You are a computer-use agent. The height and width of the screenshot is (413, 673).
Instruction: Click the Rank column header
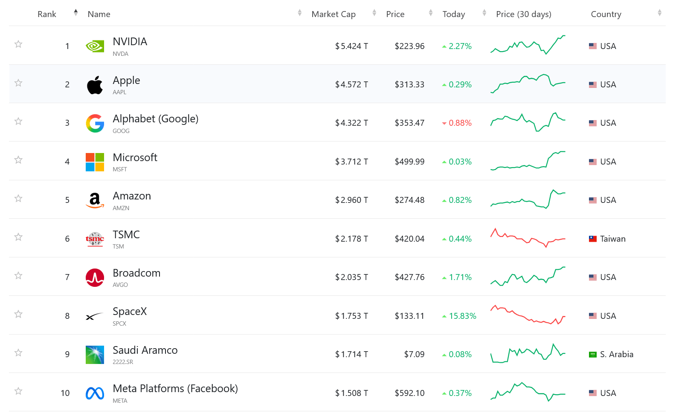[x=47, y=14]
